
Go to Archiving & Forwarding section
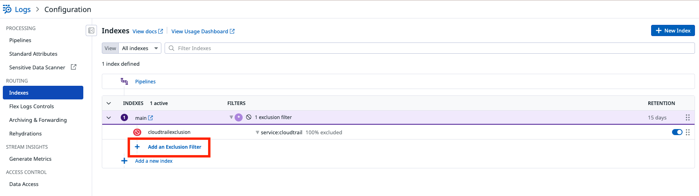point(38,120)
